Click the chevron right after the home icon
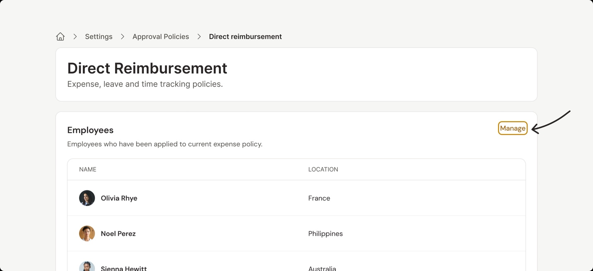Image resolution: width=593 pixels, height=271 pixels. pyautogui.click(x=75, y=36)
